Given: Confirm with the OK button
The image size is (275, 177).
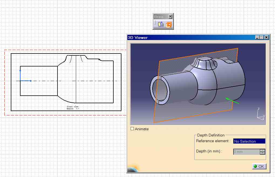Looking at the screenshot, I should point(259,166).
